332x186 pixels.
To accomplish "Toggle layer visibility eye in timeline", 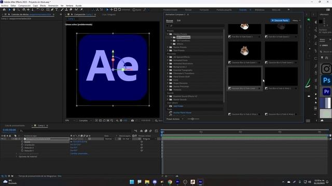I will (x=2, y=139).
